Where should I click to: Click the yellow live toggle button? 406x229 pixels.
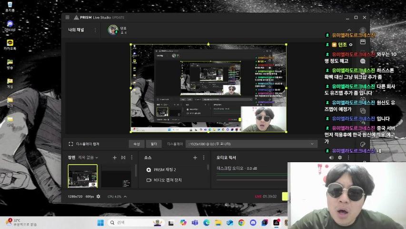285,196
